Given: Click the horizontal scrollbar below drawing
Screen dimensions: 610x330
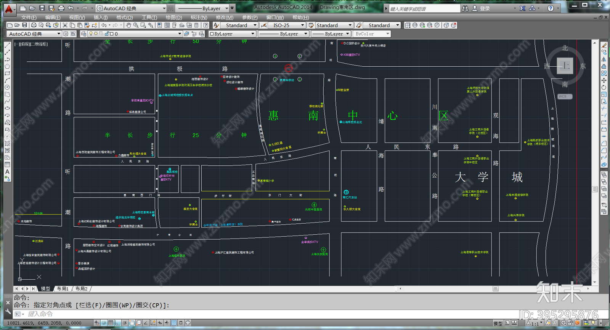Looking at the screenshot, I should 494,288.
